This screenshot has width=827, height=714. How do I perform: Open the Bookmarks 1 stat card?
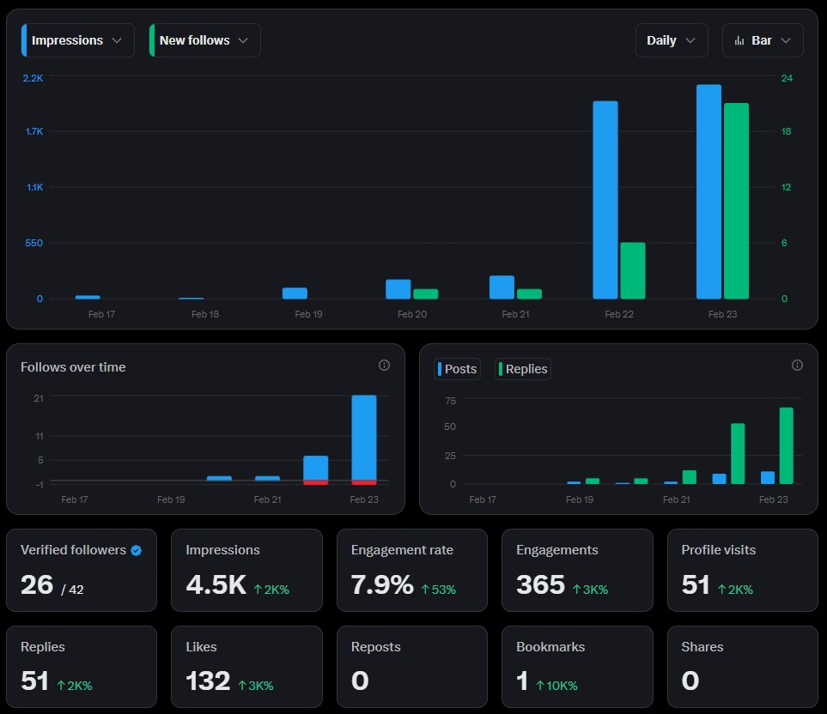click(x=577, y=667)
